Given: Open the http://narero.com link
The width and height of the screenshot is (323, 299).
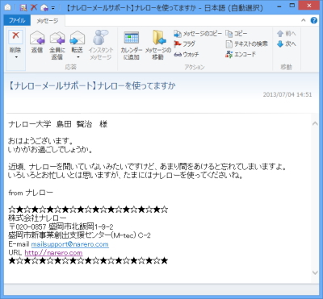Looking at the screenshot, I should 53,253.
